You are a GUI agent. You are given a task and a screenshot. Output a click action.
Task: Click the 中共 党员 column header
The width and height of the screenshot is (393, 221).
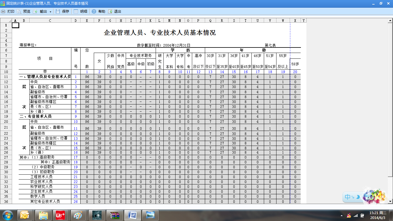[121, 61]
